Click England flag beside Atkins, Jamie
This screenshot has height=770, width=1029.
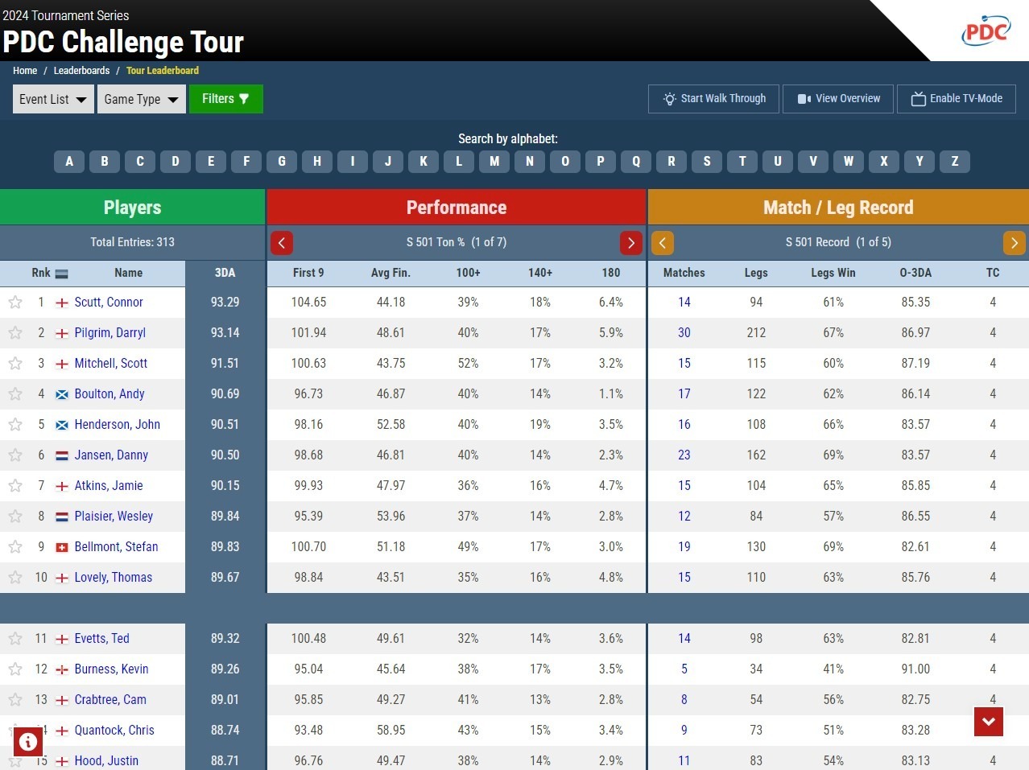pos(61,486)
